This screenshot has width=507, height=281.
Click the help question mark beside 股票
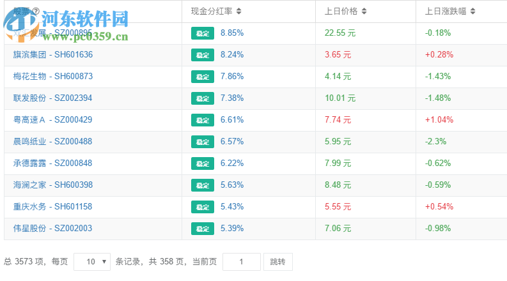(36, 11)
